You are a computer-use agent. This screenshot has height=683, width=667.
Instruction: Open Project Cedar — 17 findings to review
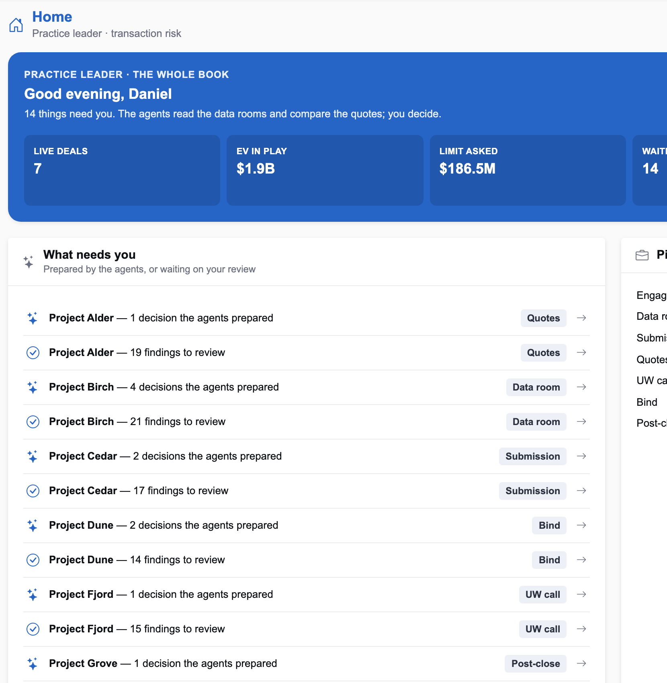point(307,491)
